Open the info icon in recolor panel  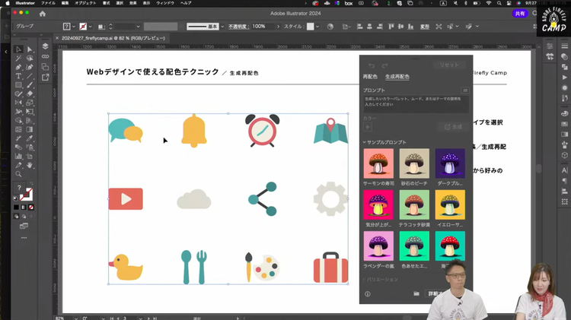(368, 293)
